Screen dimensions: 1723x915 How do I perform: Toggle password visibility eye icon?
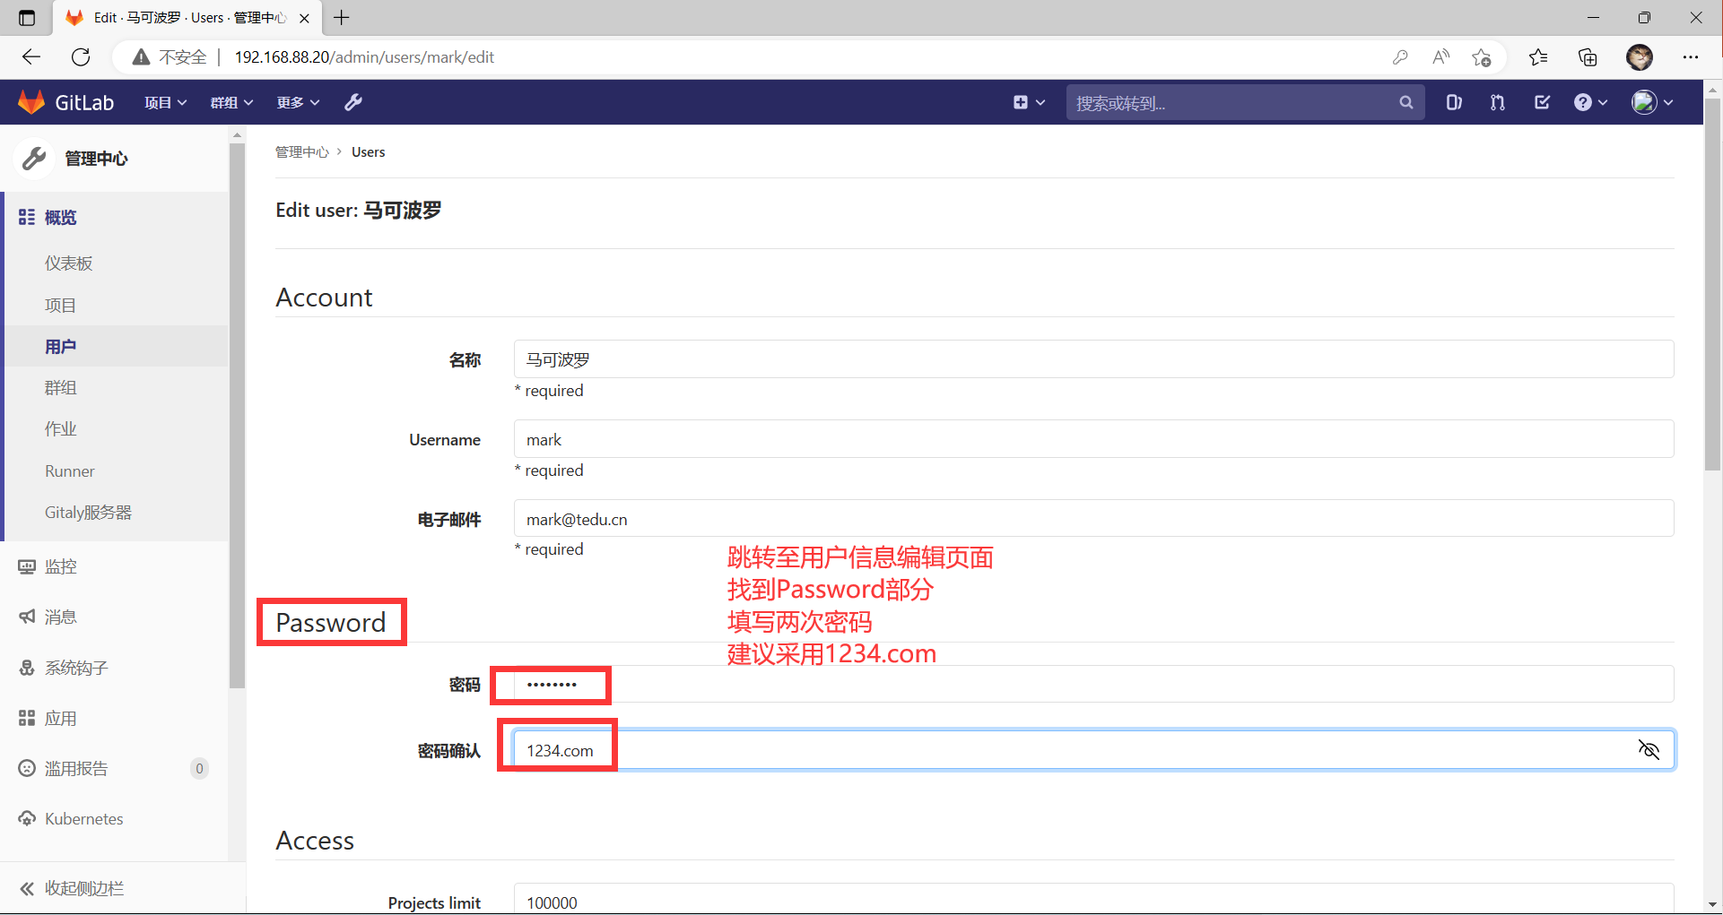tap(1649, 749)
